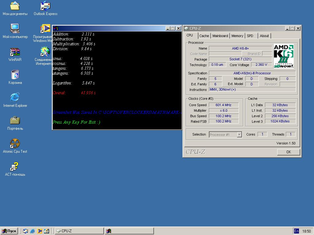Click the Level 2 256 KBytes value

(280, 116)
